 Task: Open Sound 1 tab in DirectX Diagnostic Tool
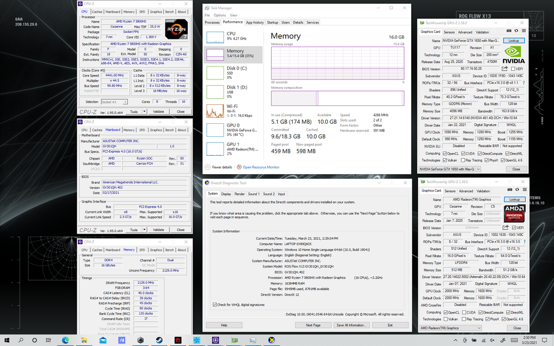click(253, 194)
